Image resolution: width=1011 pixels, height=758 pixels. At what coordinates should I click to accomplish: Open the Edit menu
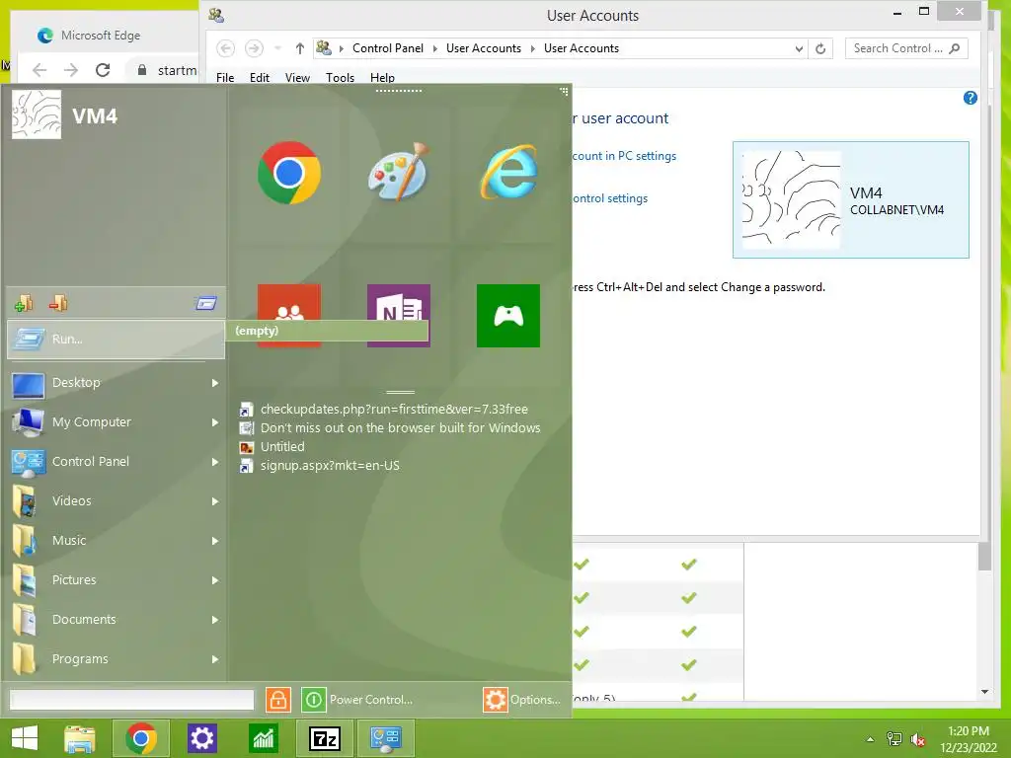(x=260, y=77)
